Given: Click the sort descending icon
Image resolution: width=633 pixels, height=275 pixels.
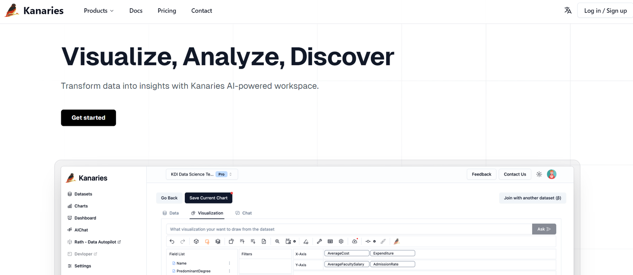Looking at the screenshot, I should click(253, 241).
